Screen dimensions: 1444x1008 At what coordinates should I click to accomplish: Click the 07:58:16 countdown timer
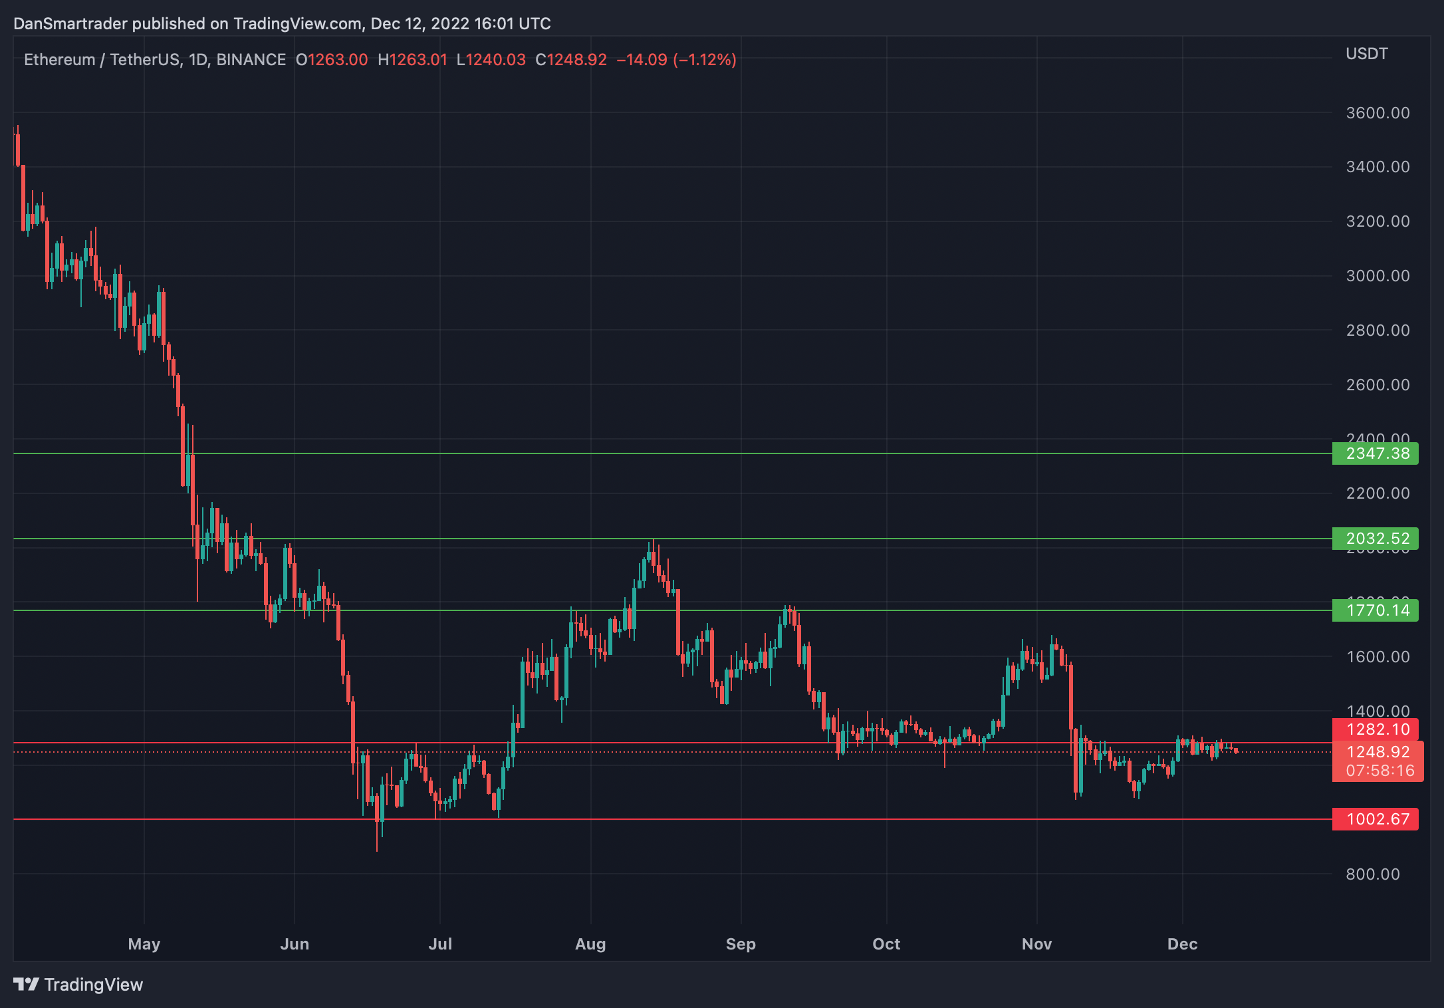point(1380,771)
